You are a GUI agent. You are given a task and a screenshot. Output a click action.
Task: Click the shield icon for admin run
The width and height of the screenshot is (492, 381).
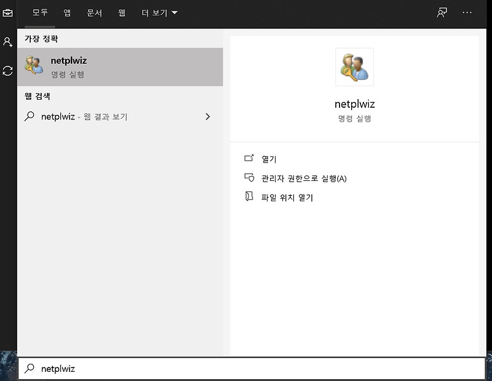click(249, 177)
